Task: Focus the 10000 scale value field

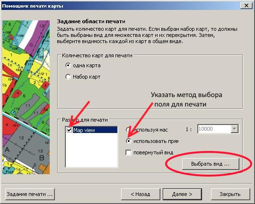Action: (214, 129)
